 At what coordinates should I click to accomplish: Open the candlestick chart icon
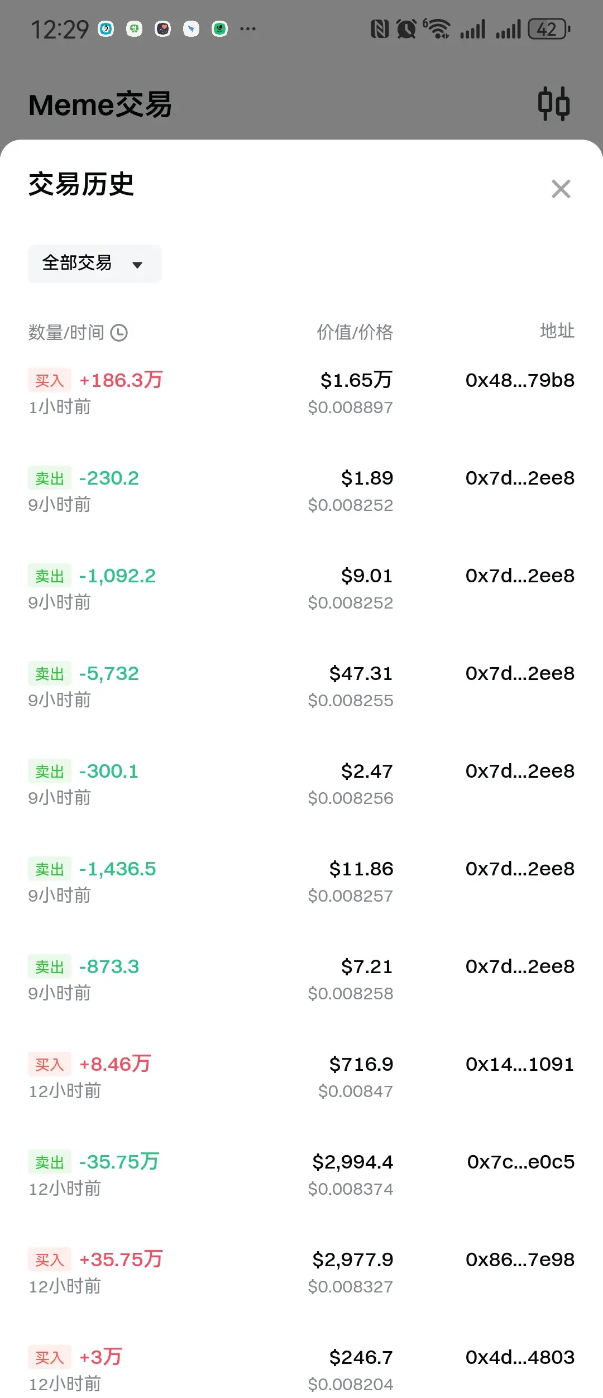[x=553, y=104]
